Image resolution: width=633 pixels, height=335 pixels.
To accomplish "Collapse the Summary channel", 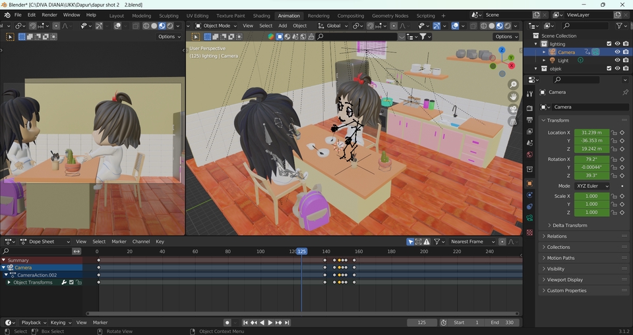I will coord(4,261).
